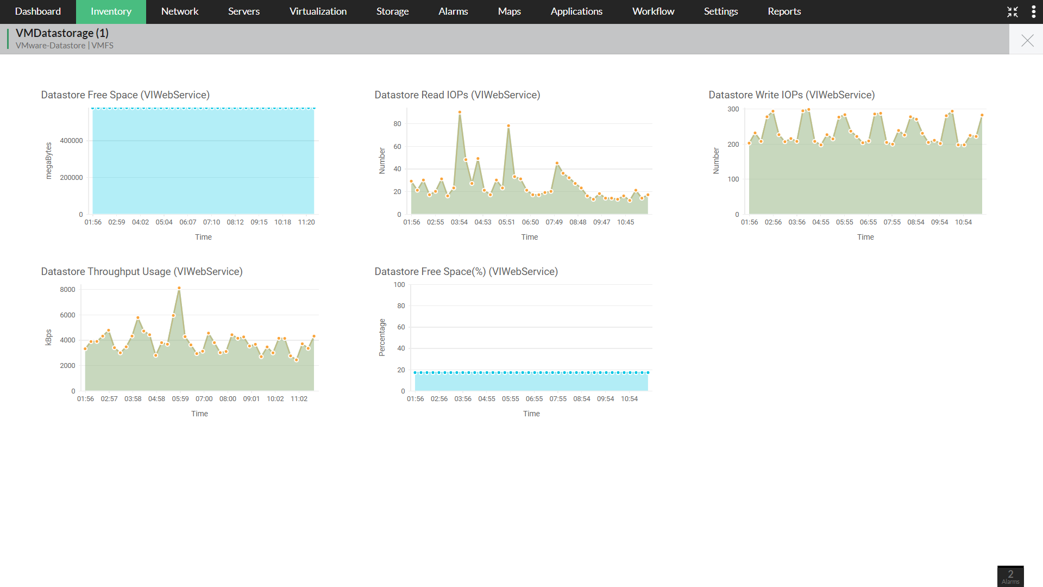View the Reports section
1043x587 pixels.
(784, 11)
